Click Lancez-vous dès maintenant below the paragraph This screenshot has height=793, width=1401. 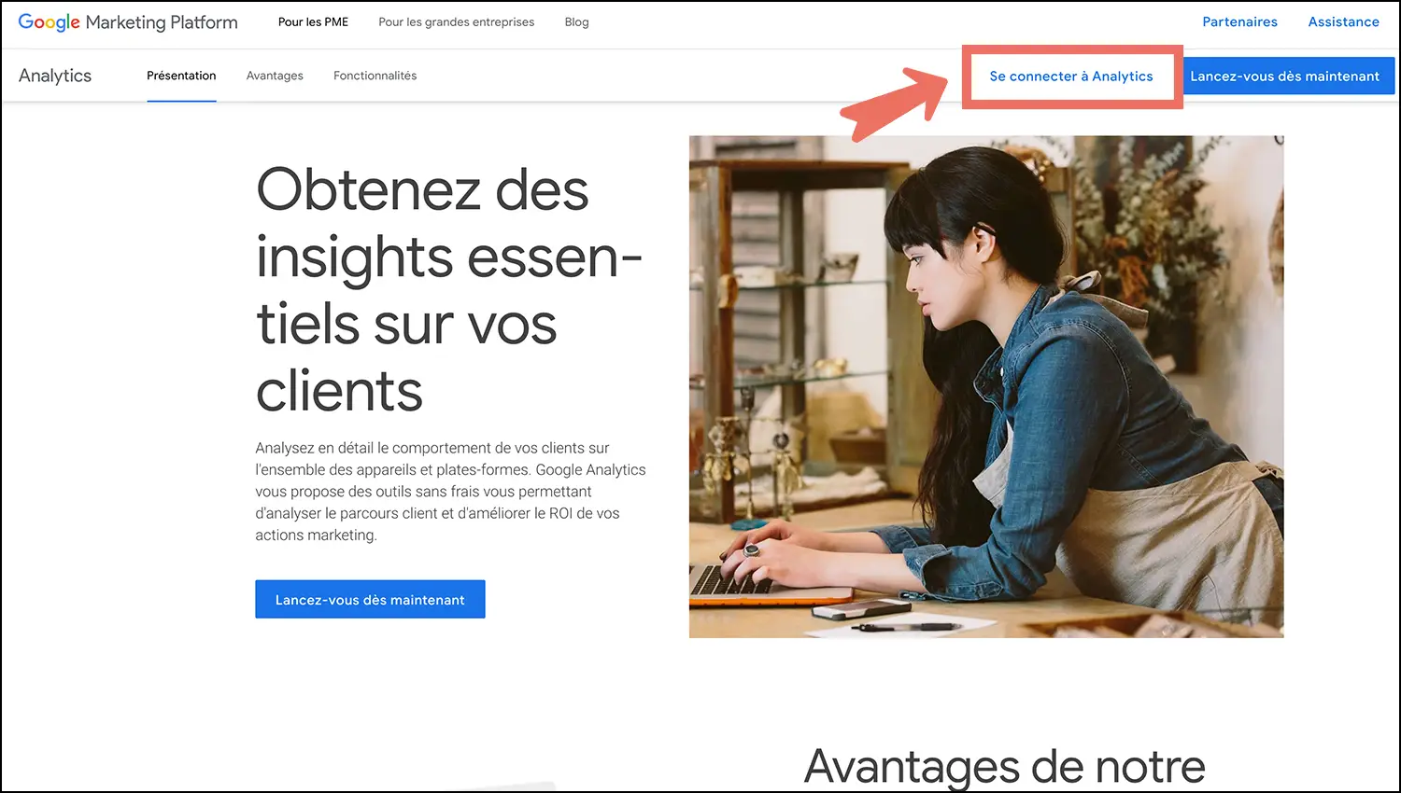pyautogui.click(x=370, y=599)
